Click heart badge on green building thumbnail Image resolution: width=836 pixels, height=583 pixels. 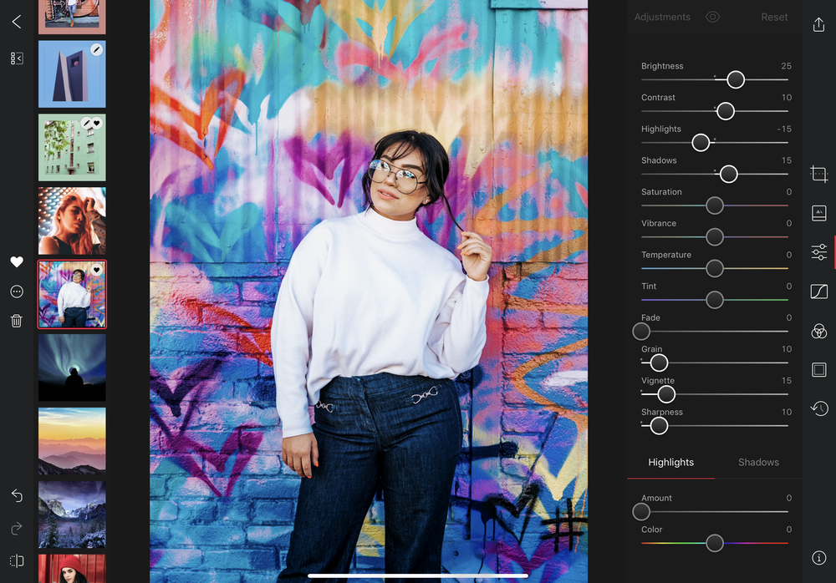click(x=97, y=123)
